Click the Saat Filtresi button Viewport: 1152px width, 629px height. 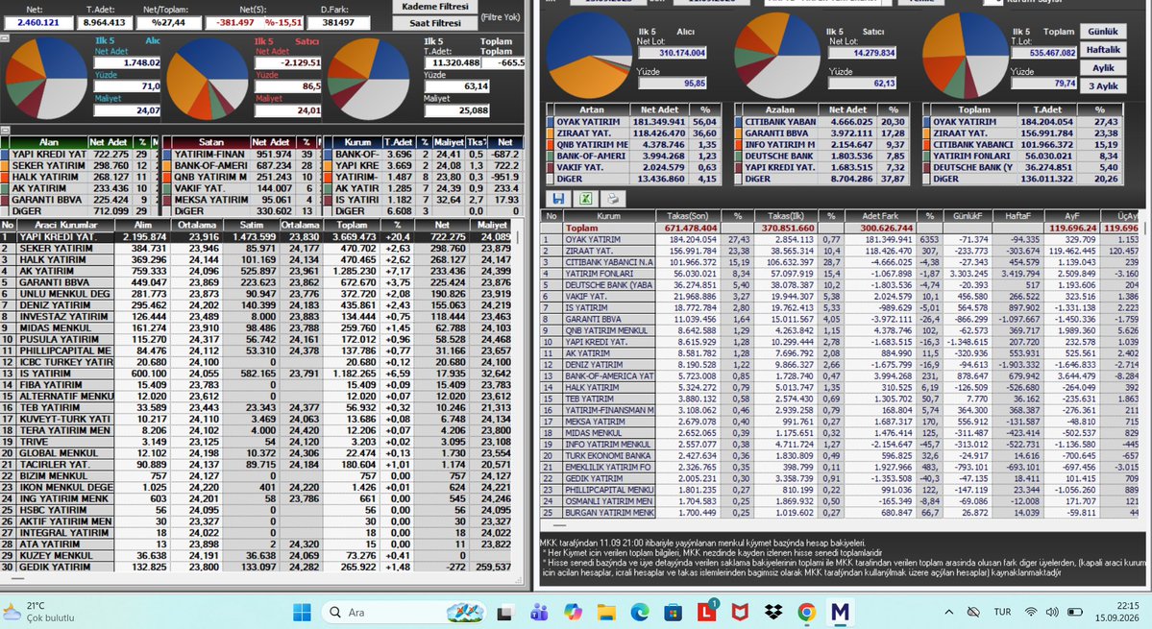pos(435,23)
